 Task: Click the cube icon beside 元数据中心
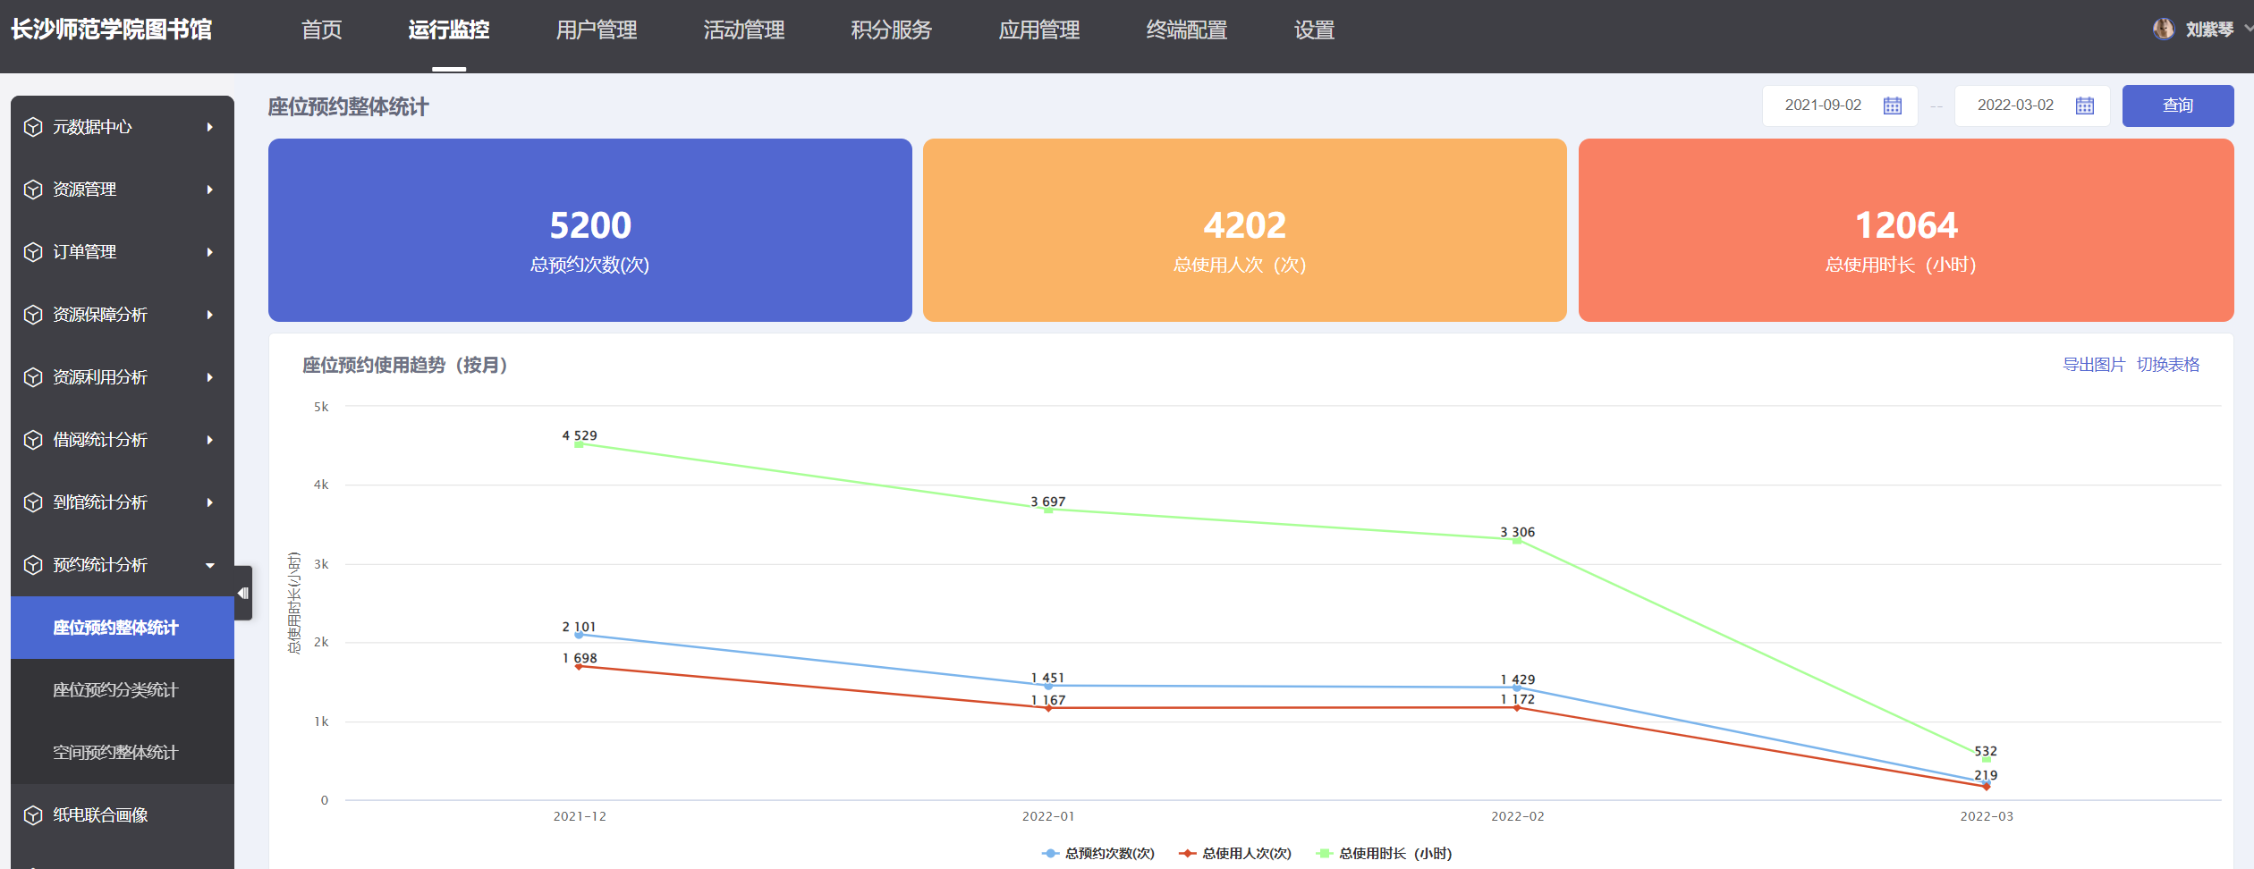coord(33,127)
